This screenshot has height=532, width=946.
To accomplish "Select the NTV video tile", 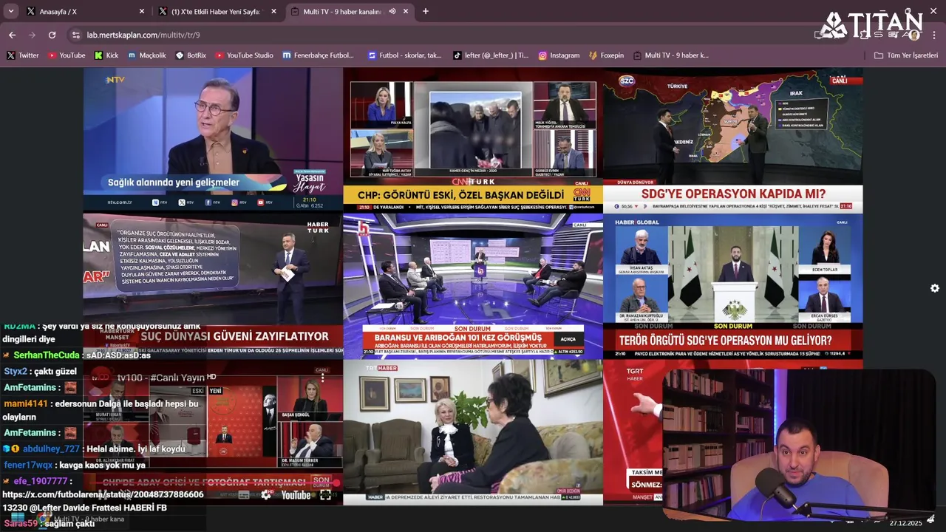I will [213, 140].
